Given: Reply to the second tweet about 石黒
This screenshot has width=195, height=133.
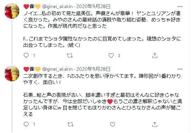Looking at the screenshot, I should [26, 124].
